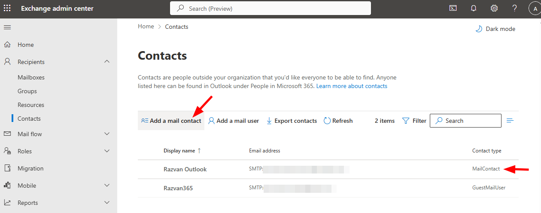Click the Migration icon in sidebar
Viewport: 541px width, 213px height.
[7, 168]
